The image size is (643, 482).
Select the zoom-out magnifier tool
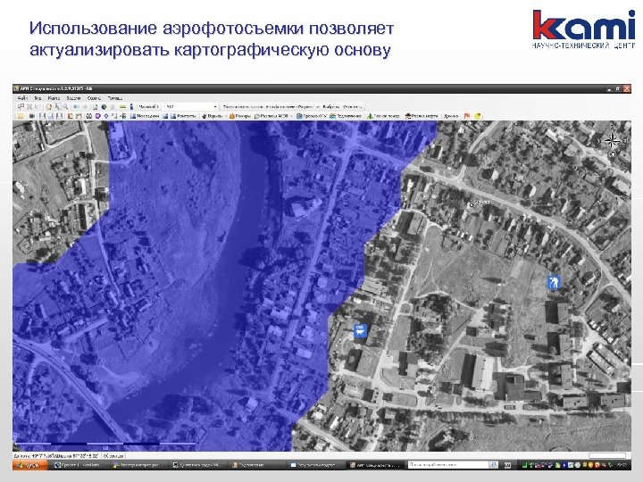coord(65,107)
